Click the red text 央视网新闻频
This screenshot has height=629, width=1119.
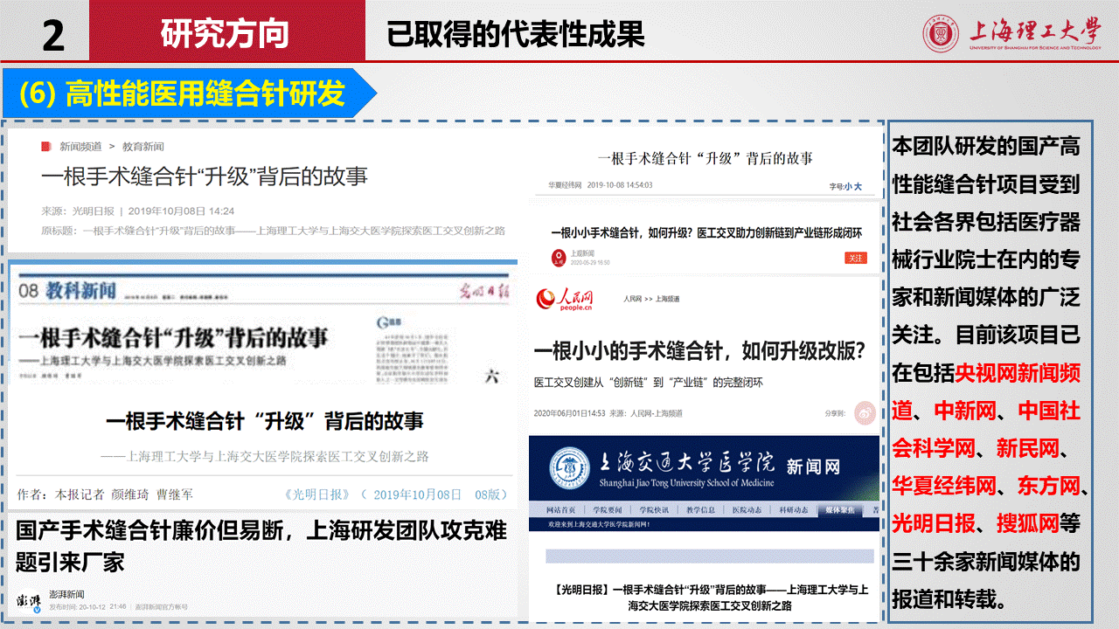tap(1018, 374)
